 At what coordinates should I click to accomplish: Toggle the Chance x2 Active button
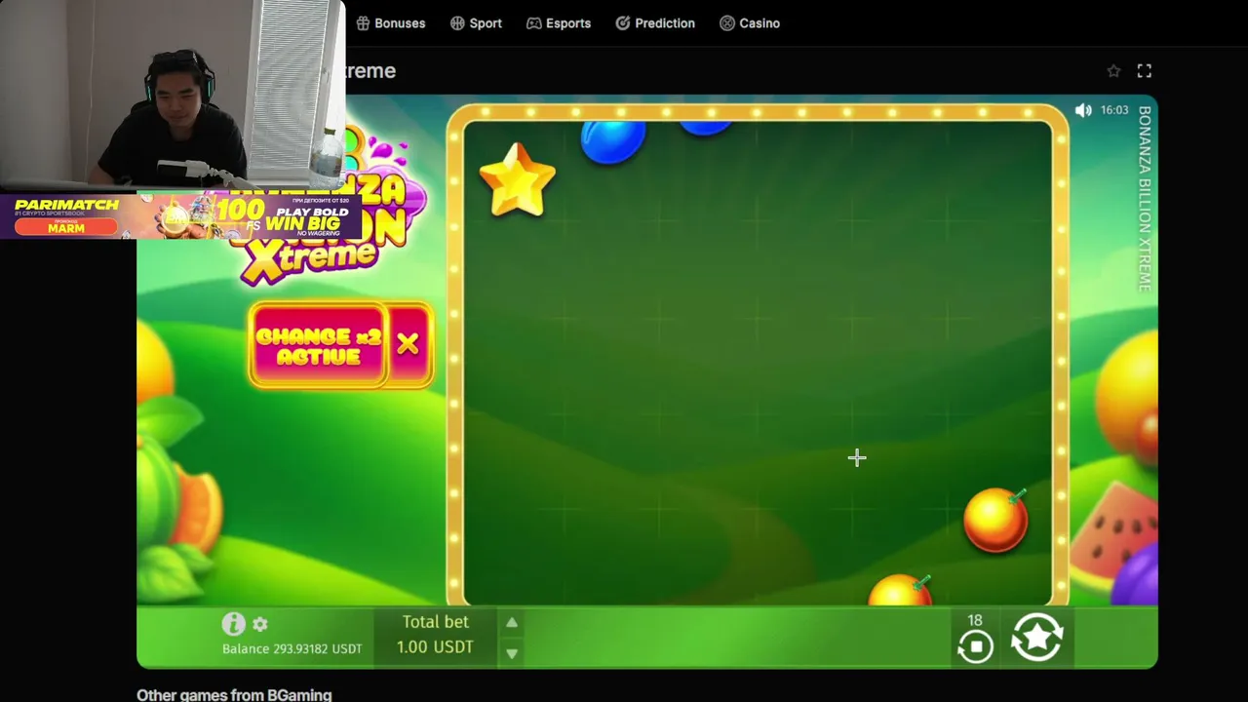click(x=318, y=345)
